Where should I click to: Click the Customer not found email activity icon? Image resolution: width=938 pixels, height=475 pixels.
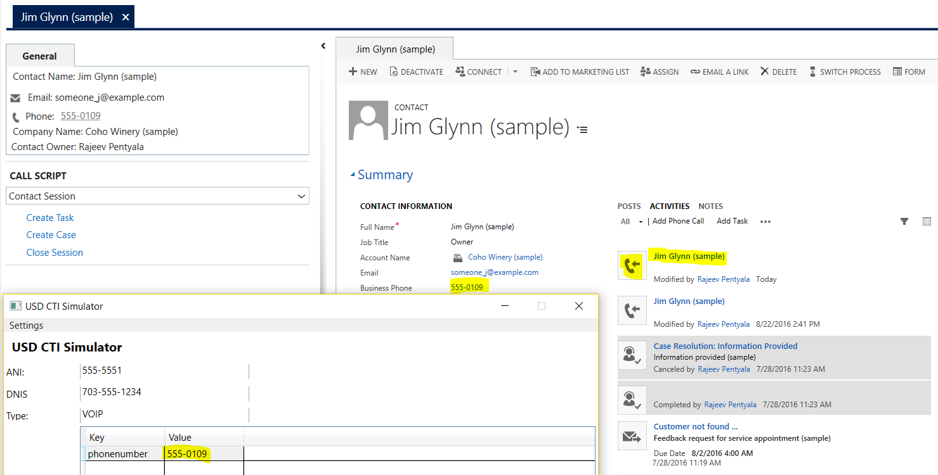point(632,436)
